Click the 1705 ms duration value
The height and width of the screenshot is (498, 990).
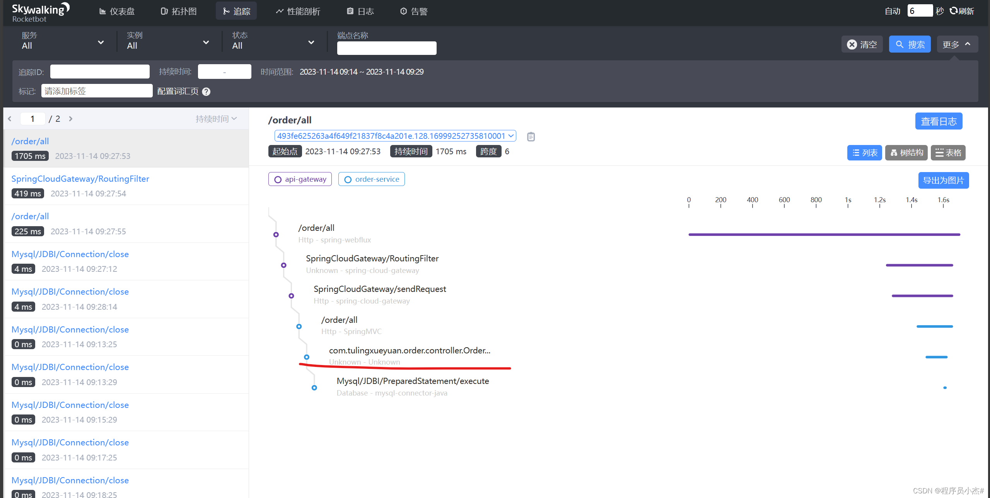pyautogui.click(x=451, y=152)
